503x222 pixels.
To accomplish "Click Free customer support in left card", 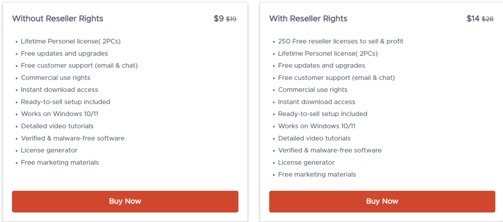I will [x=79, y=66].
